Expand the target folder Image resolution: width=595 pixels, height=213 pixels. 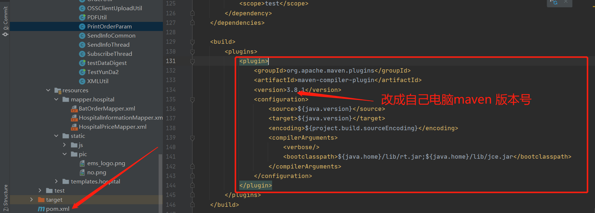[x=31, y=200]
